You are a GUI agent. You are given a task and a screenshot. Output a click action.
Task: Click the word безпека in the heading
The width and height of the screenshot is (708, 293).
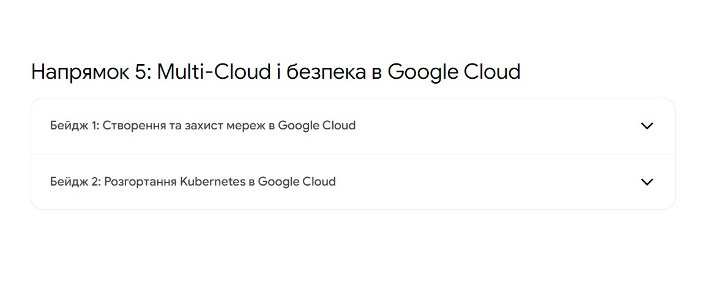pos(326,72)
